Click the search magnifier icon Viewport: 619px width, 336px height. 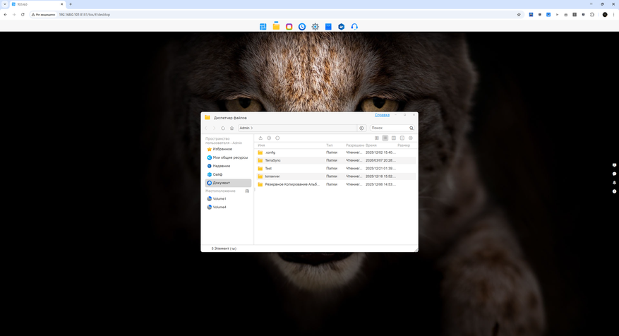(411, 128)
